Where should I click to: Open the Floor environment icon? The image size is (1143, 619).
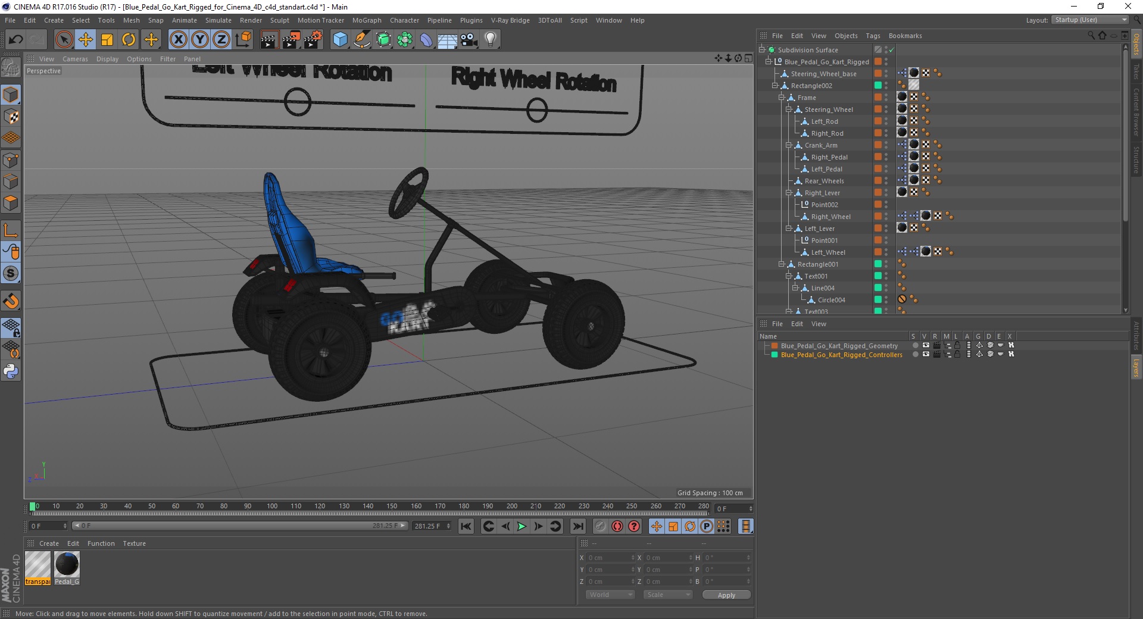(x=447, y=40)
